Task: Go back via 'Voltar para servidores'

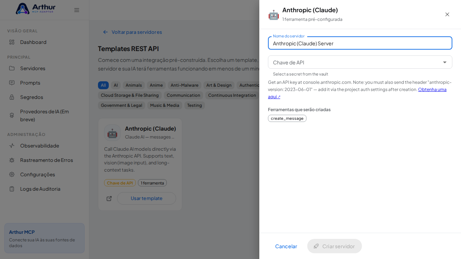Action: 132,32
